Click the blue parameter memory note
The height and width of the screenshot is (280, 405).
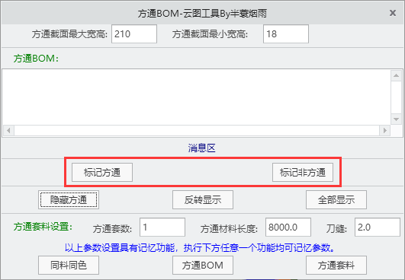click(200, 248)
